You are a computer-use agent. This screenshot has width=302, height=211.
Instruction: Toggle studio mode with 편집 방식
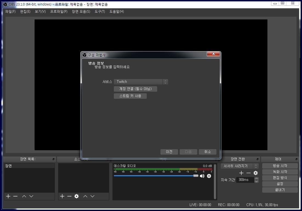pos(280,178)
